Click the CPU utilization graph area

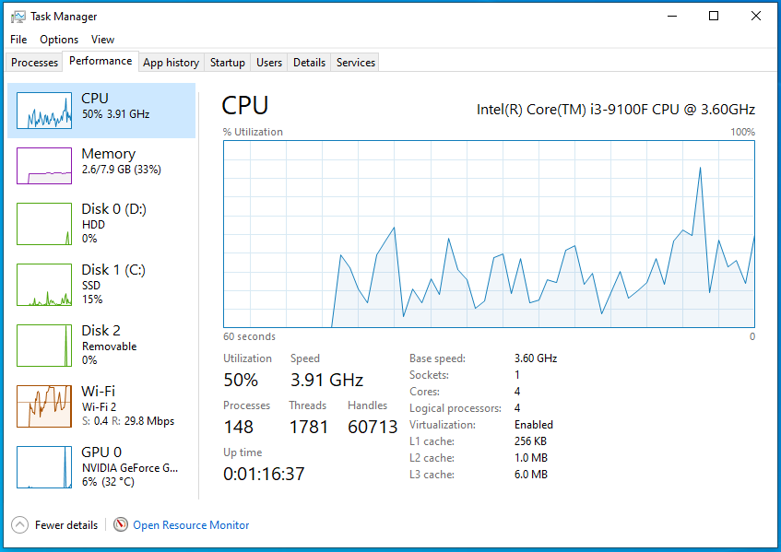click(x=489, y=234)
